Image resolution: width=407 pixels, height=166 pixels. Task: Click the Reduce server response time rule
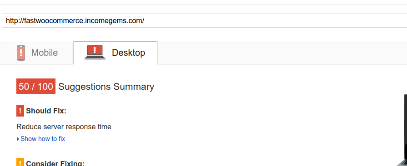64,127
